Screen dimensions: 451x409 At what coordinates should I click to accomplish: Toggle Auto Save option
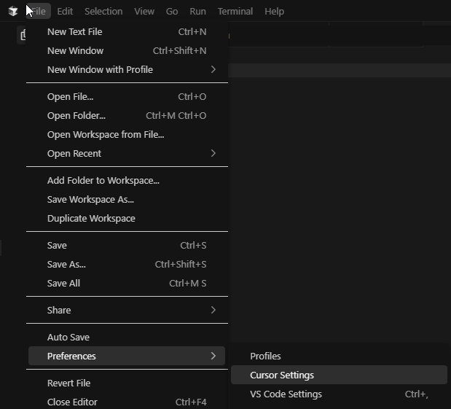(68, 338)
